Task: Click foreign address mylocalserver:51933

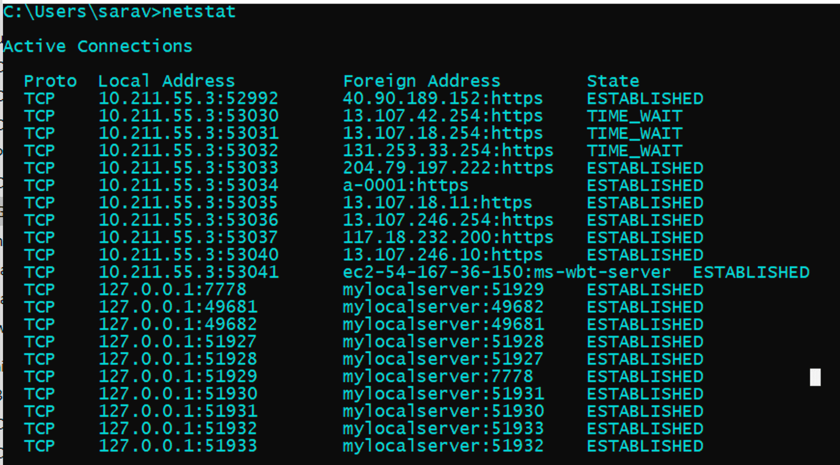Action: point(443,428)
